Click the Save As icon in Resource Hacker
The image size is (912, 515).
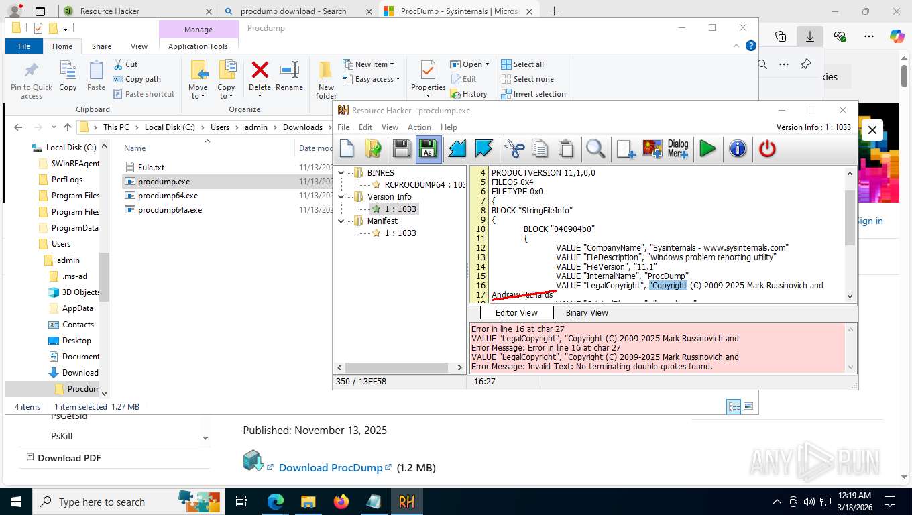429,149
